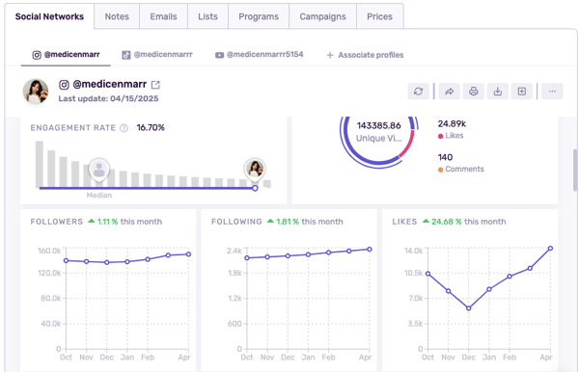
Task: Select the Campaigns tab
Action: 322,16
